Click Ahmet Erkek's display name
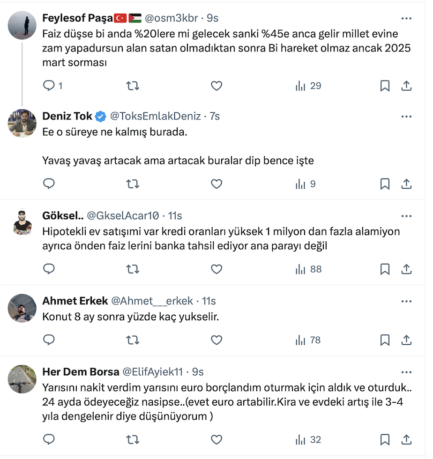The height and width of the screenshot is (459, 433). pos(75,301)
